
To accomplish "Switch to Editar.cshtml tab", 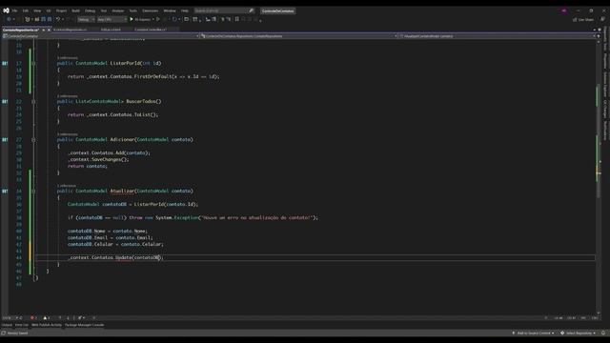I will [111, 30].
